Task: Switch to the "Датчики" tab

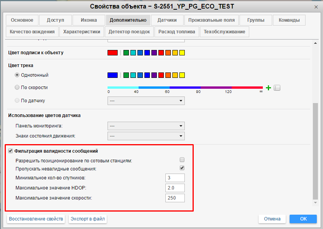Action: 167,20
